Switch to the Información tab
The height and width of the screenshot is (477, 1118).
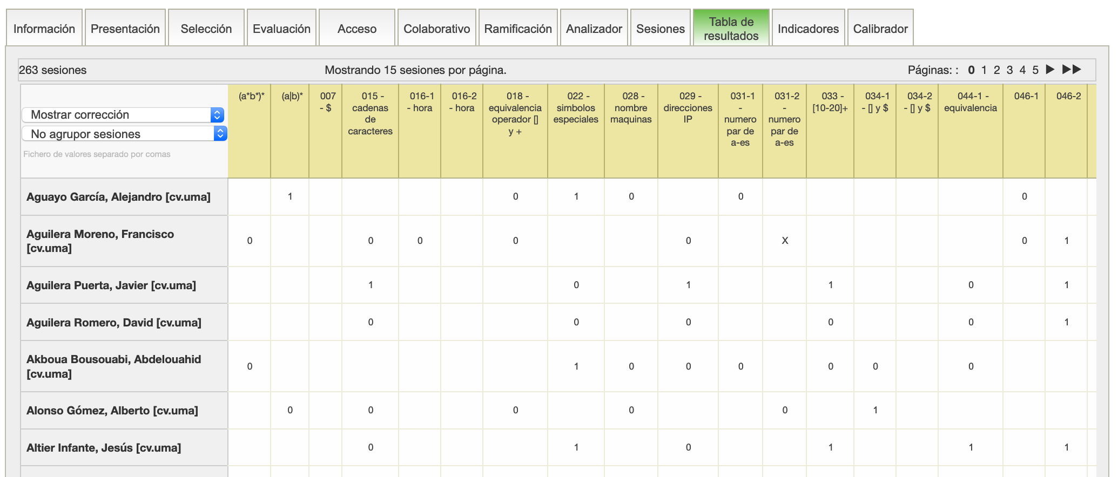coord(44,29)
